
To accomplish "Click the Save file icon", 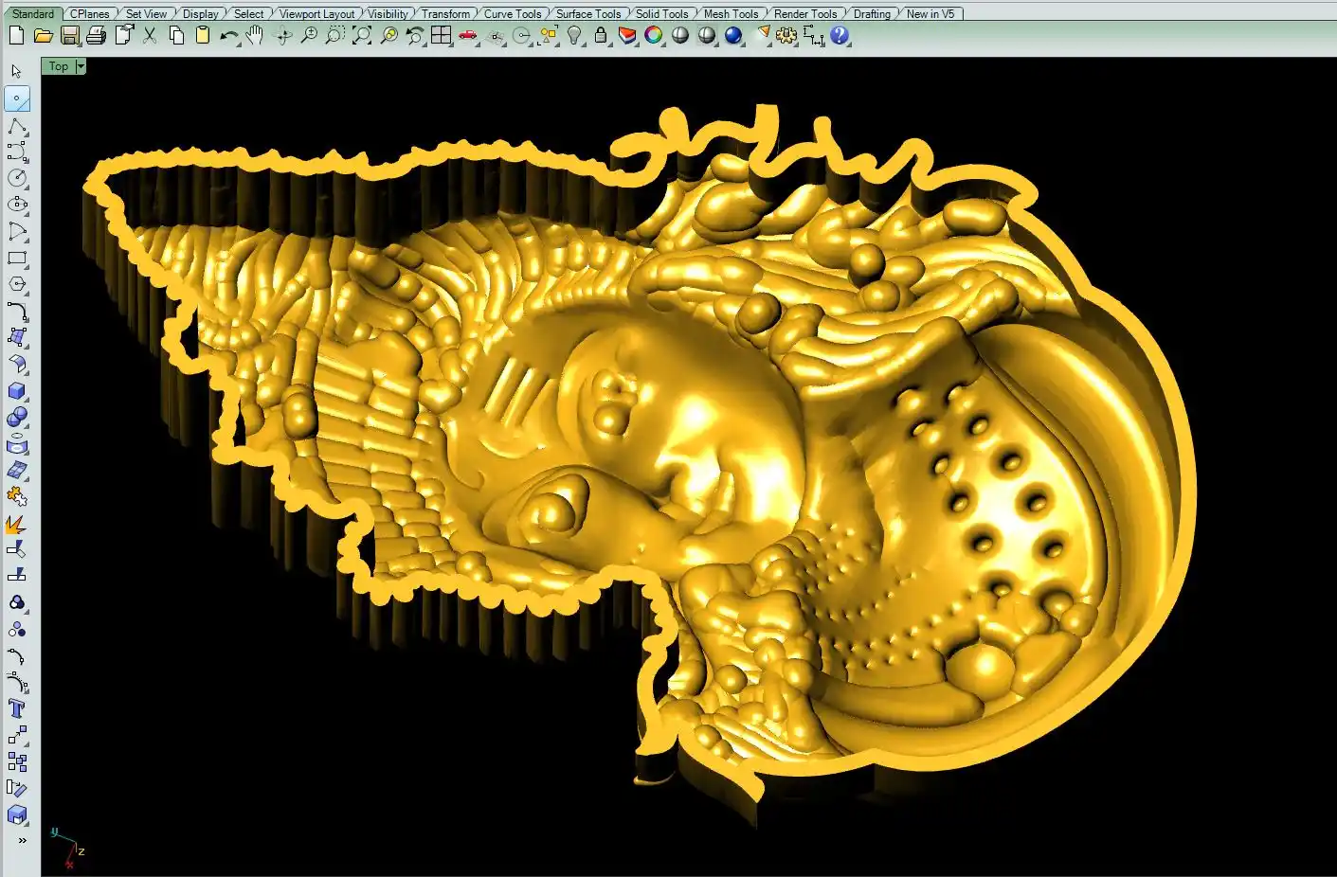I will [69, 36].
